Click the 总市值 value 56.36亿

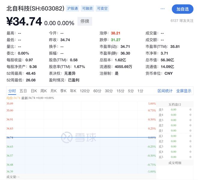coord(167,60)
